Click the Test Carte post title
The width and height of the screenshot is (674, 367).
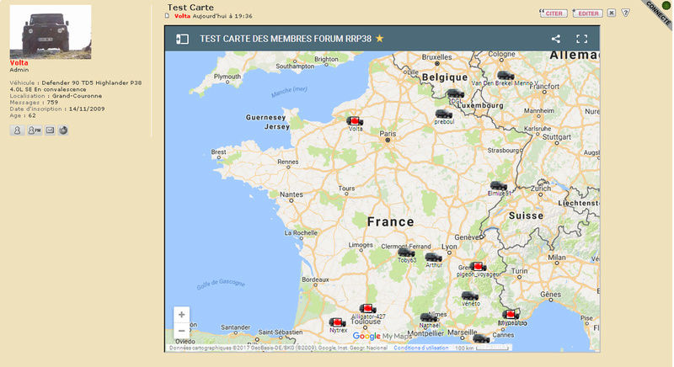point(190,8)
